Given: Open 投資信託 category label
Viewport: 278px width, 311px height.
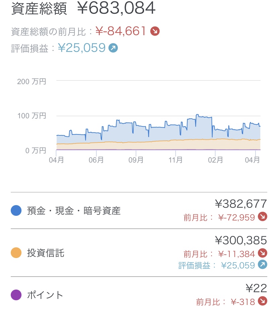Looking at the screenshot, I should click(46, 253).
